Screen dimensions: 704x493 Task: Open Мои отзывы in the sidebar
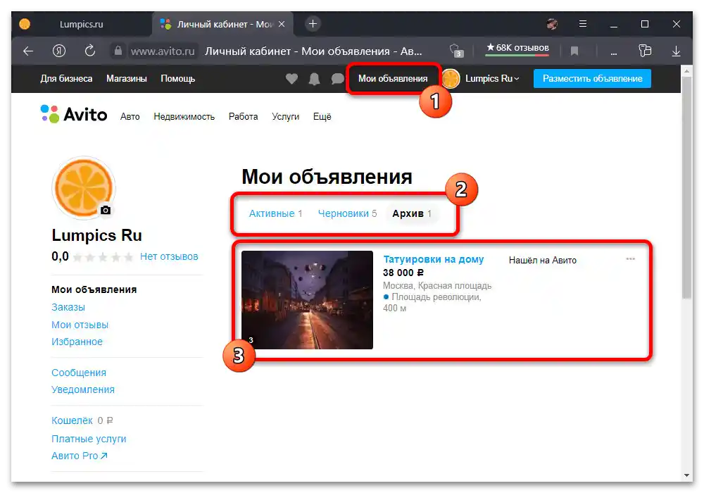[80, 325]
